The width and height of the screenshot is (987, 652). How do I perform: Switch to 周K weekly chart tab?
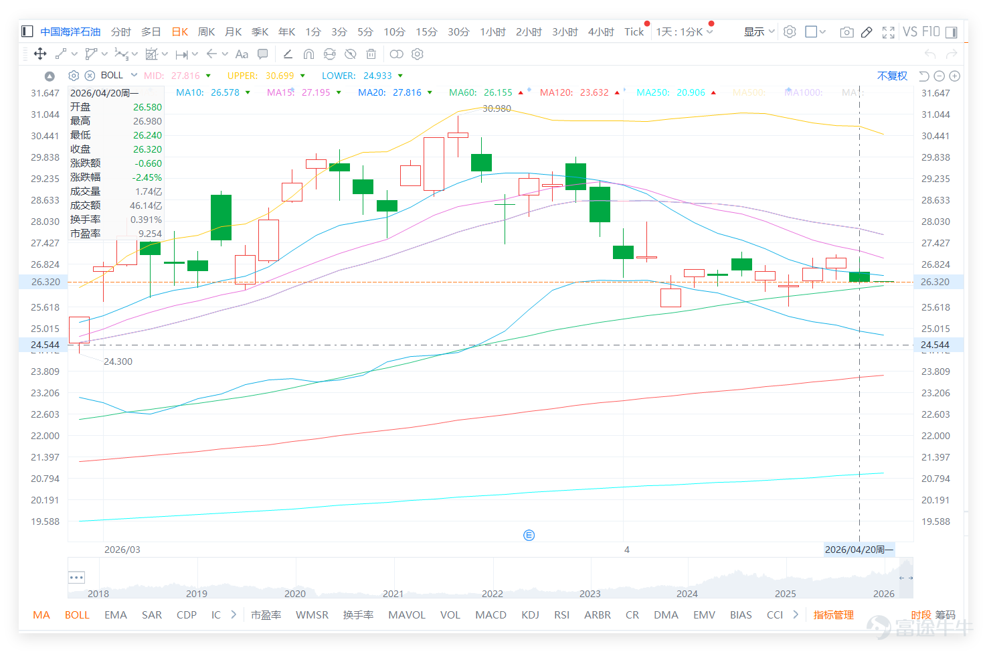pyautogui.click(x=206, y=31)
